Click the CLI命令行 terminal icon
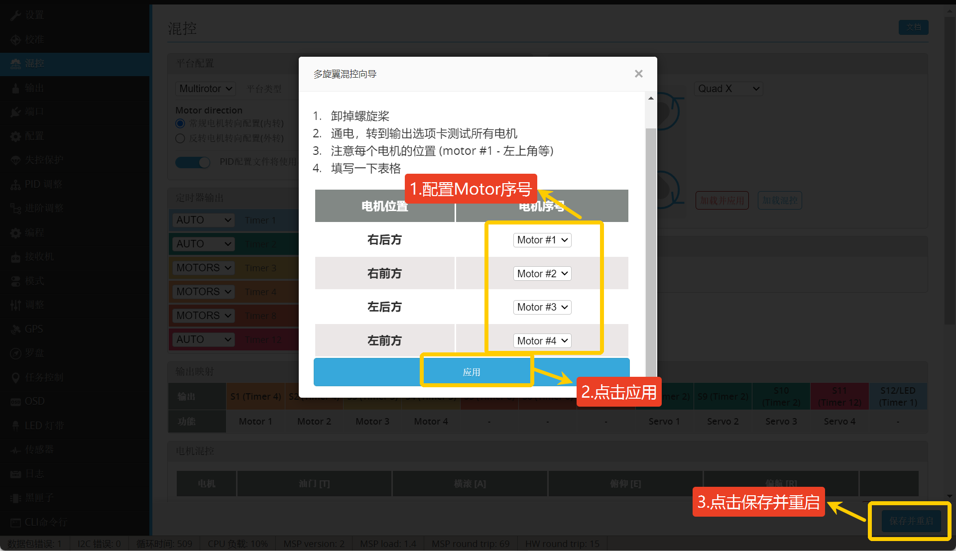The image size is (956, 551). pyautogui.click(x=15, y=522)
